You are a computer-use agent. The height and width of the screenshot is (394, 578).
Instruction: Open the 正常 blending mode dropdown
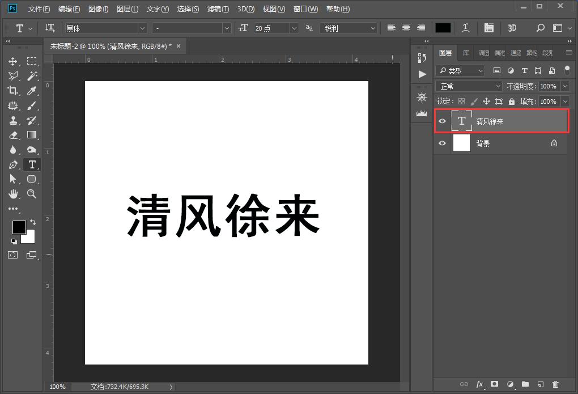[x=469, y=86]
